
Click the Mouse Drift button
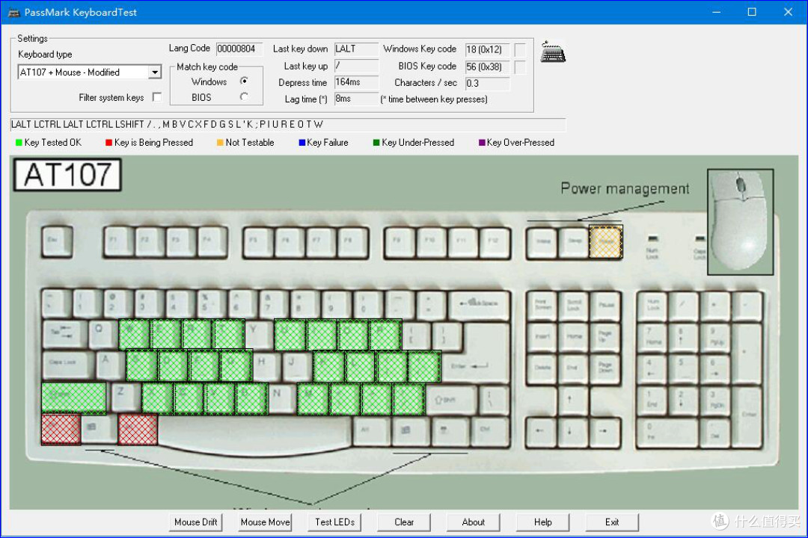(x=196, y=522)
